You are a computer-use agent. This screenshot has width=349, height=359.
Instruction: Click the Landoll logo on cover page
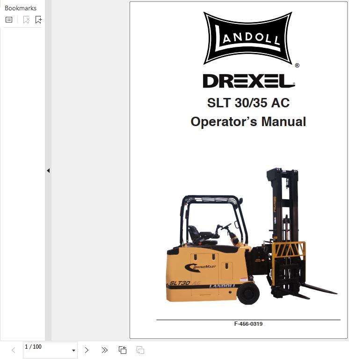point(249,39)
